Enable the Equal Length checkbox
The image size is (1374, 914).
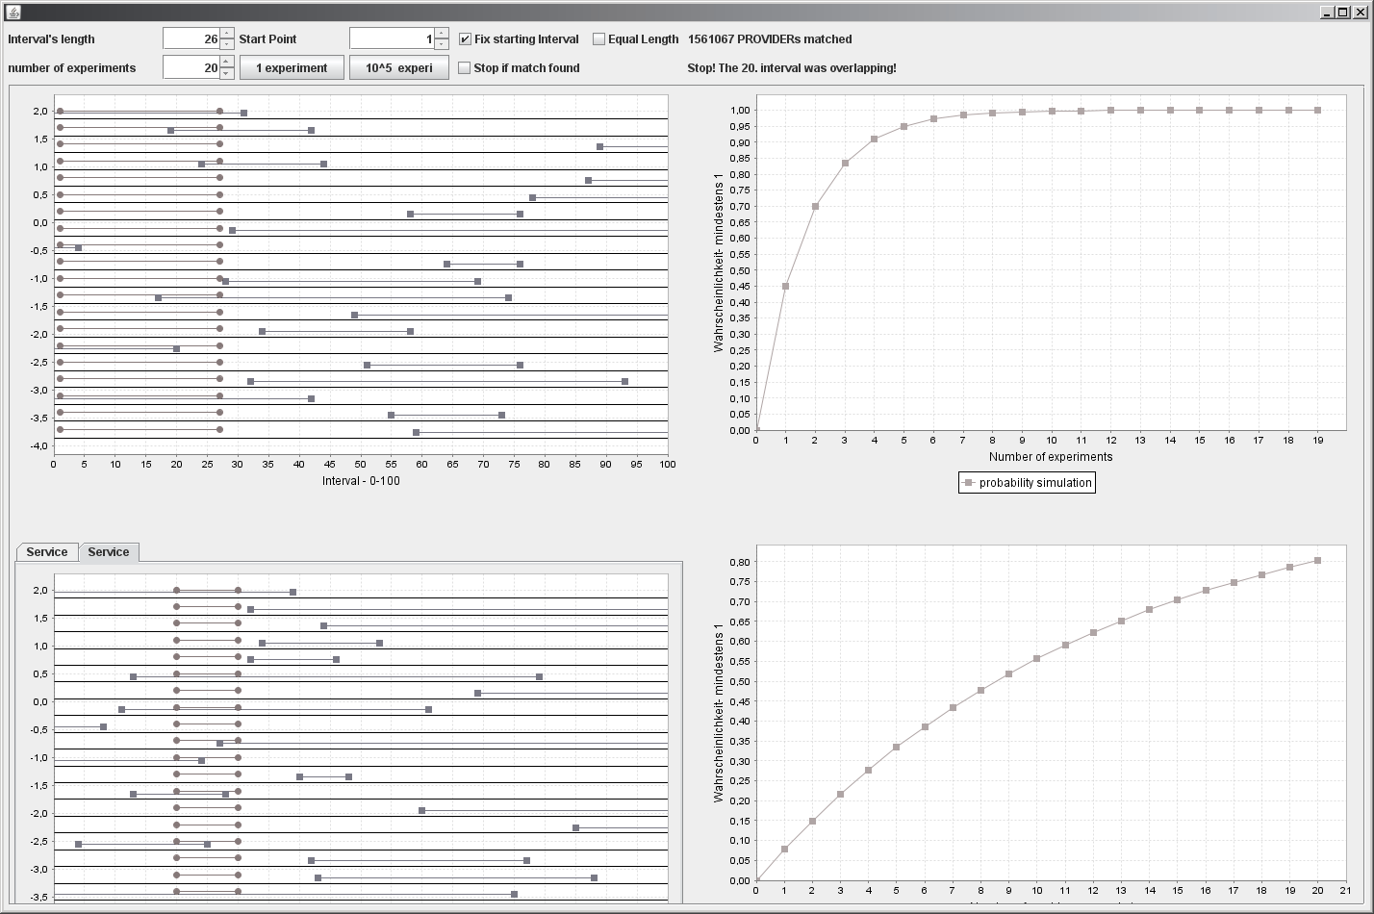coord(598,39)
